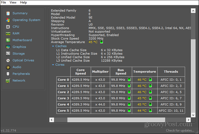Open Motherboard section icon
The height and width of the screenshot is (134, 199).
(8, 40)
